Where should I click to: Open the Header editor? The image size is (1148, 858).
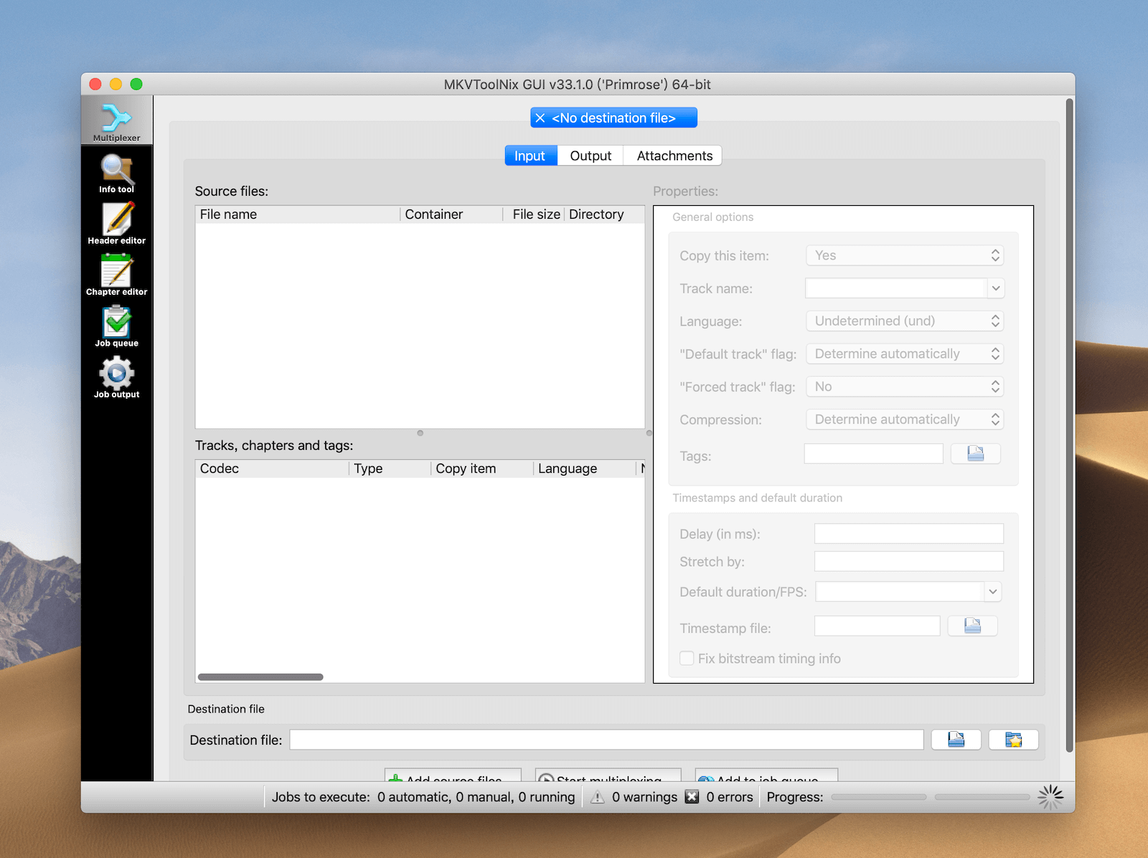pos(116,224)
